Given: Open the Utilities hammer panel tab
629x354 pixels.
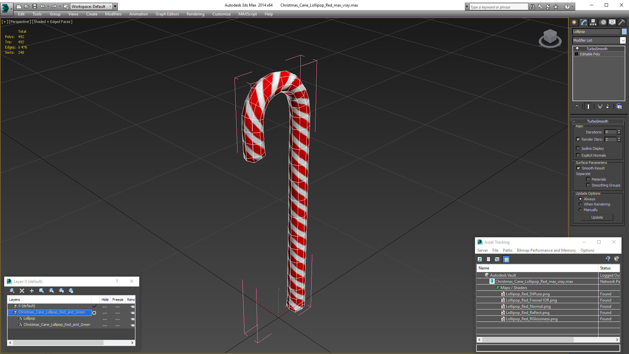Looking at the screenshot, I should click(x=621, y=22).
